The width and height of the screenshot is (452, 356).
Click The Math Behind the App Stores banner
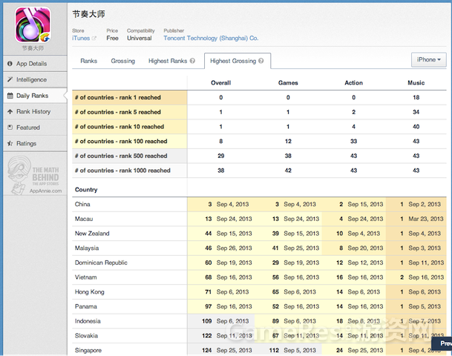coord(35,175)
